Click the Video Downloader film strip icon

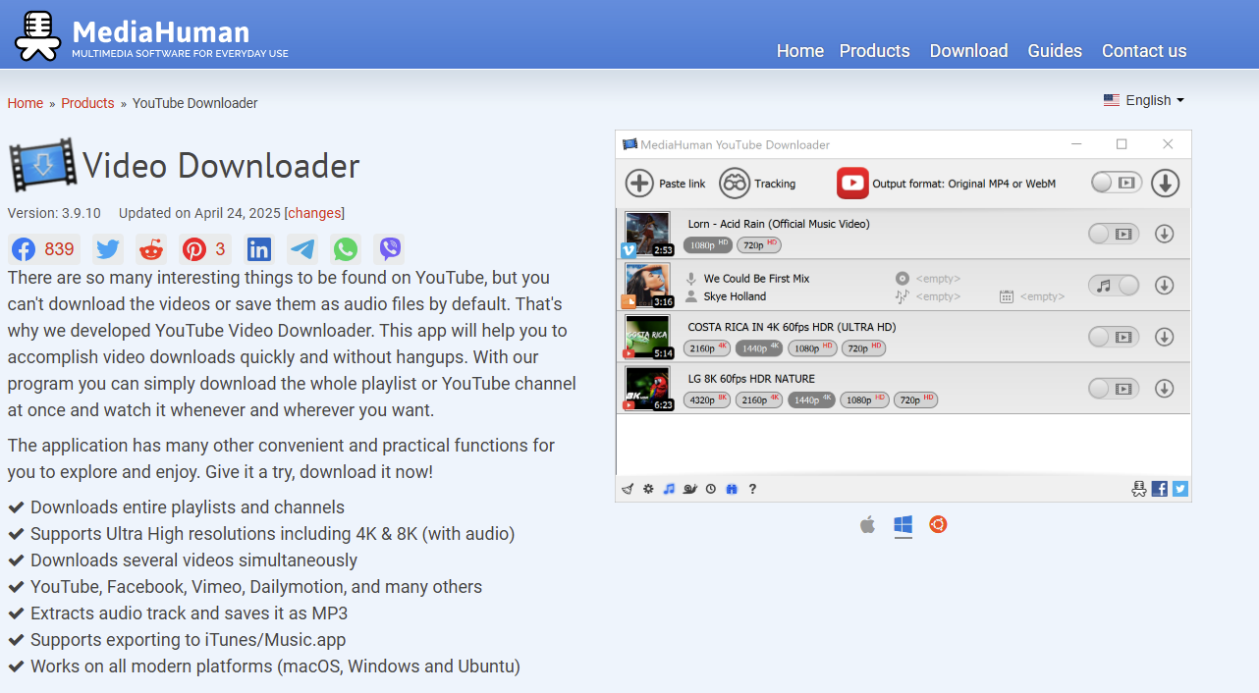tap(42, 165)
